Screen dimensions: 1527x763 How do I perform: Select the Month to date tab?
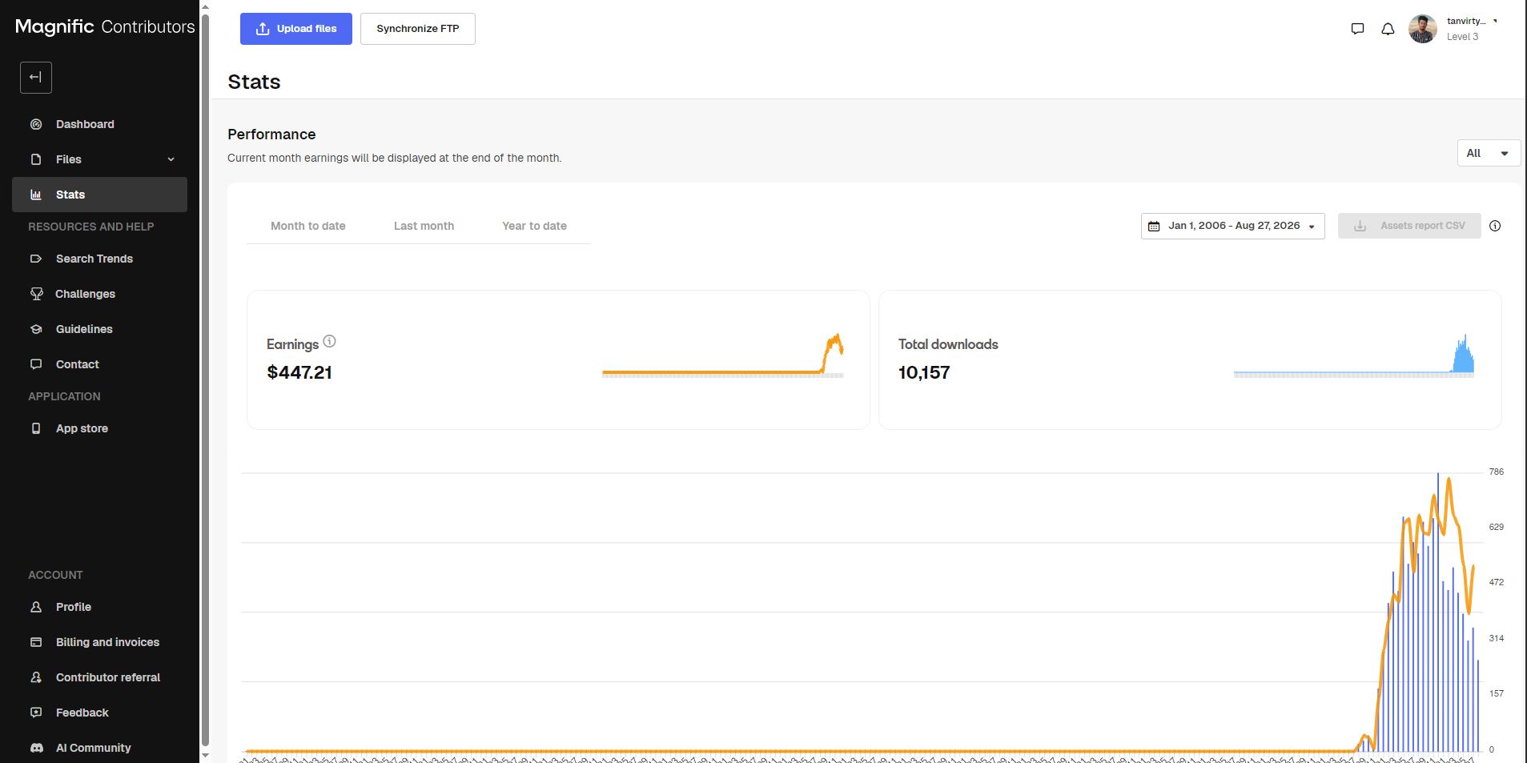[x=308, y=226]
